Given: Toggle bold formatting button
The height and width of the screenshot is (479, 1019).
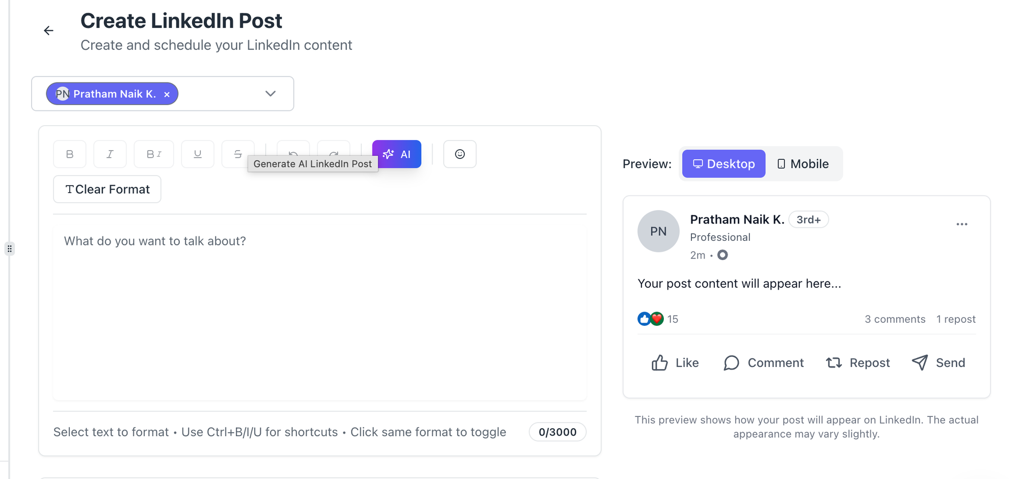Looking at the screenshot, I should click(70, 154).
